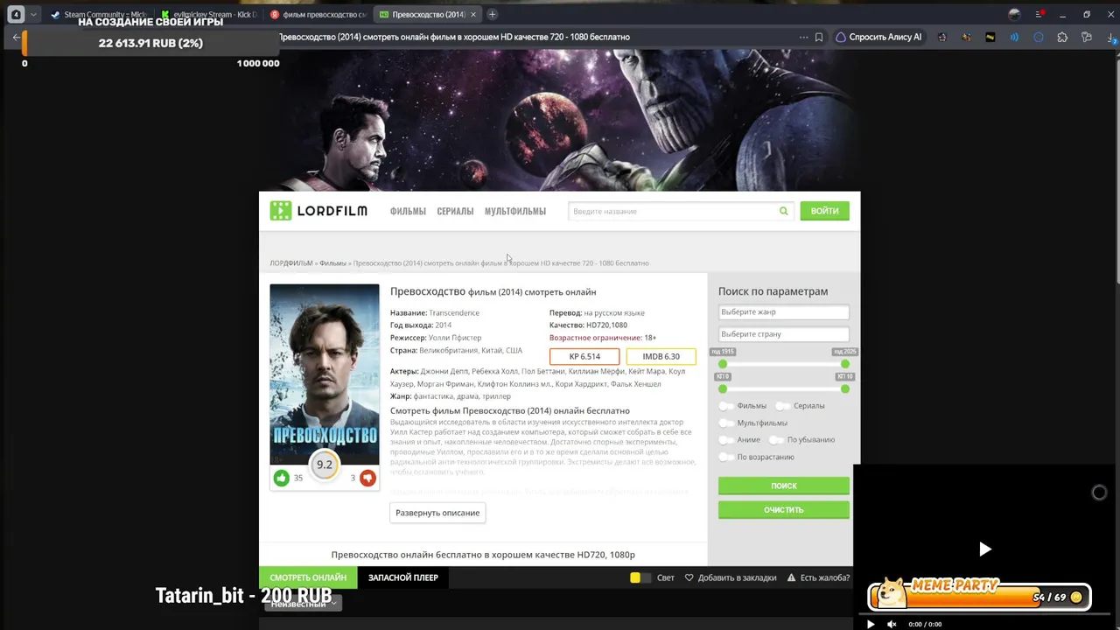
Task: Click the small player play icon in its control bar
Action: pyautogui.click(x=871, y=624)
